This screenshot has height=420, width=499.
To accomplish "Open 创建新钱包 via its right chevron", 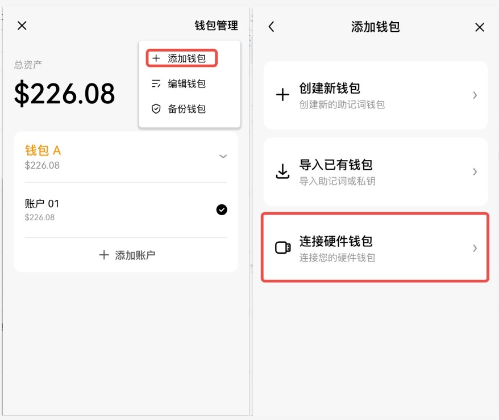I will point(475,95).
